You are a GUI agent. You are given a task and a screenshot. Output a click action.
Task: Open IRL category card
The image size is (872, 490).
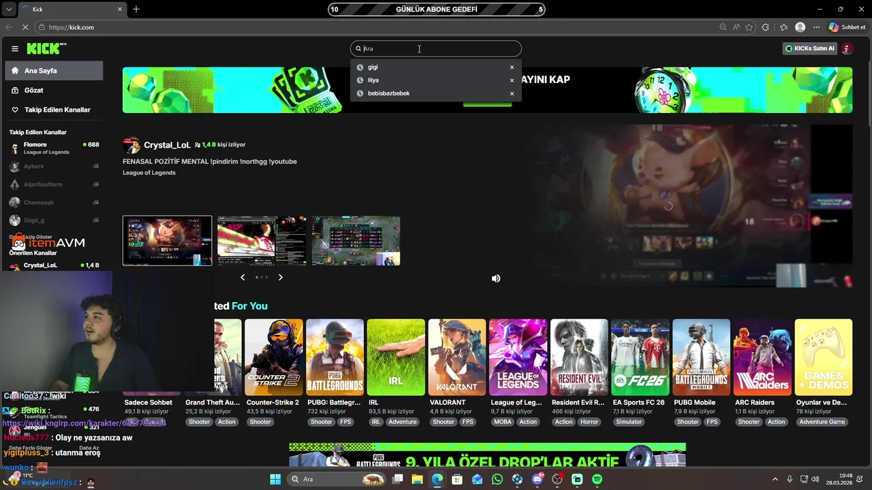tap(396, 357)
